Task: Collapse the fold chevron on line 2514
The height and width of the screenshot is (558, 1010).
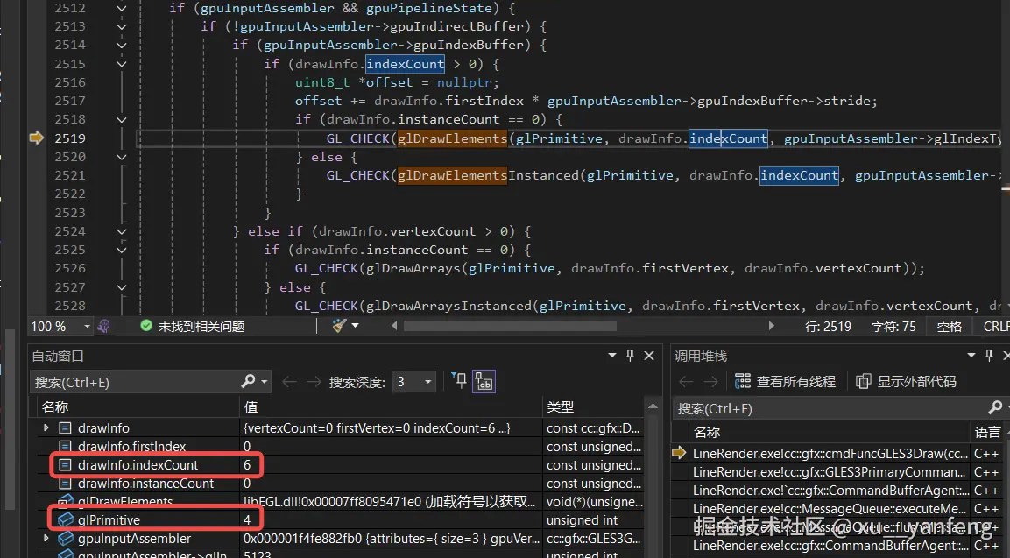Action: (121, 45)
